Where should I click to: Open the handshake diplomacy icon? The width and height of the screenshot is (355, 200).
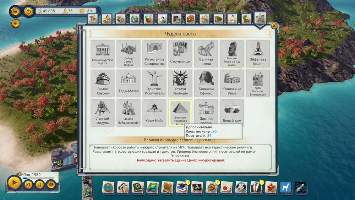pyautogui.click(x=241, y=187)
